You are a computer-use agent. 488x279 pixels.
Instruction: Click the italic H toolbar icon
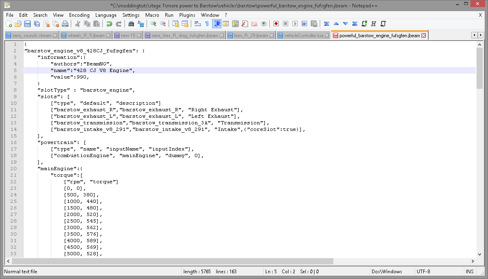coord(373,24)
